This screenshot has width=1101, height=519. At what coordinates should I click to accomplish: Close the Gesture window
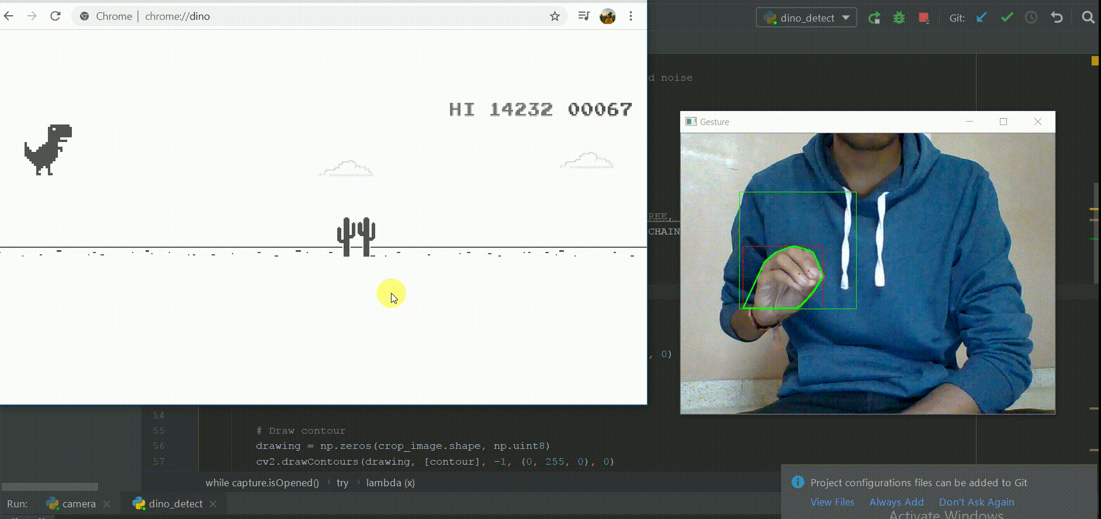tap(1038, 122)
